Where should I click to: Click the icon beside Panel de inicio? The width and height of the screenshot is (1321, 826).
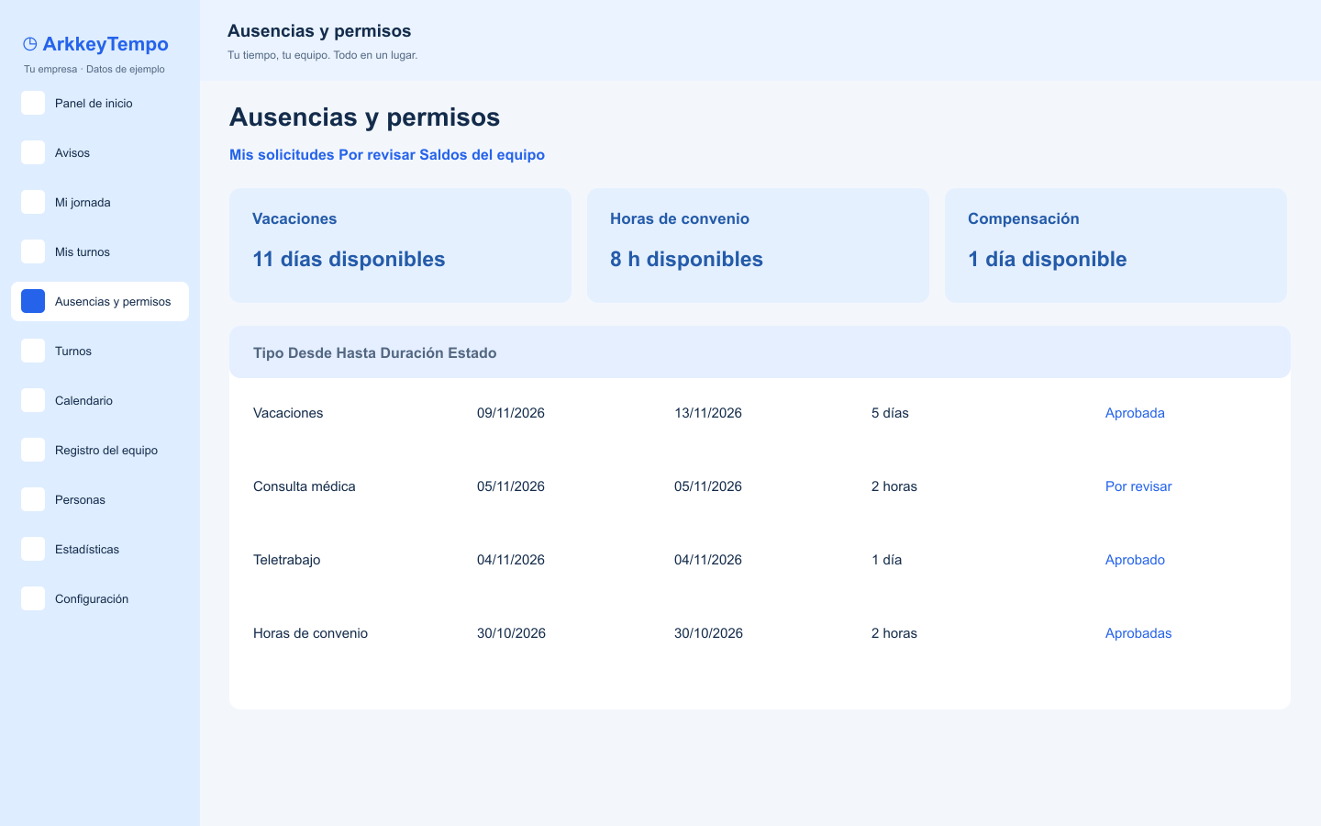(33, 103)
